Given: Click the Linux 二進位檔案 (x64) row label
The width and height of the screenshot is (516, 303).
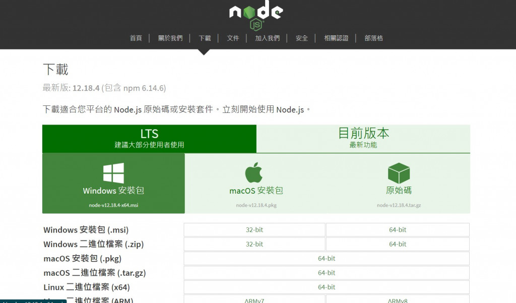Looking at the screenshot, I should coord(87,287).
